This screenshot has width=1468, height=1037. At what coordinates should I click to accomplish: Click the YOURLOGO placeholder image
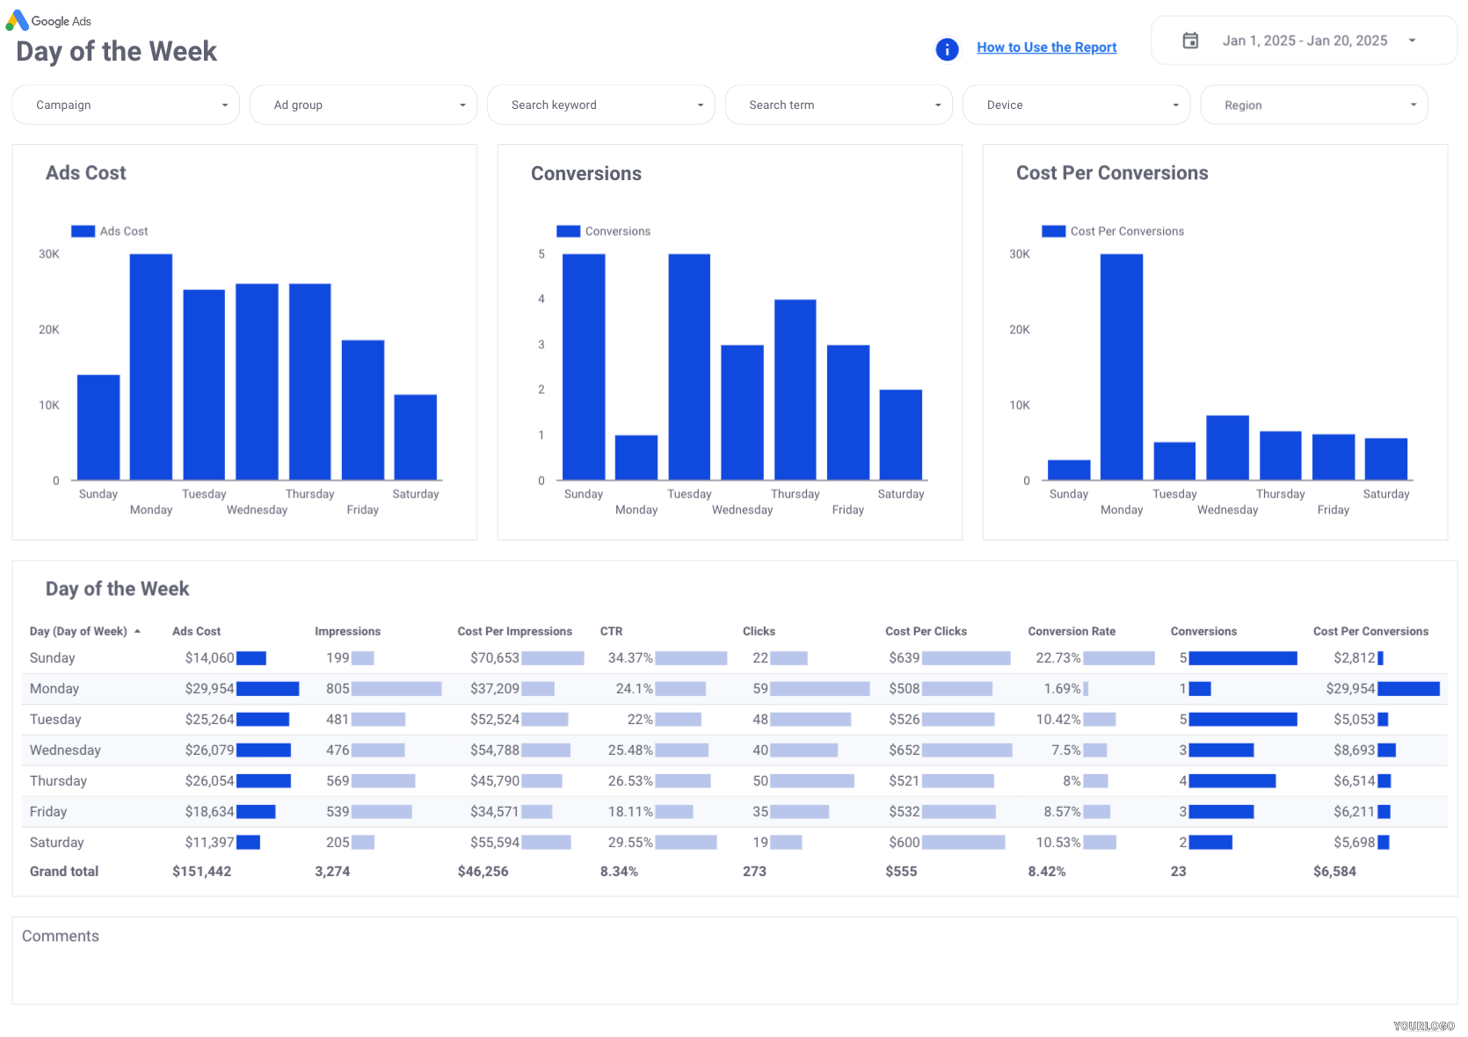(x=1423, y=1026)
